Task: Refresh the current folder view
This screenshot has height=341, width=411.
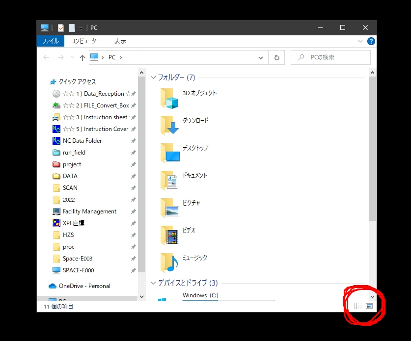Action: (276, 57)
